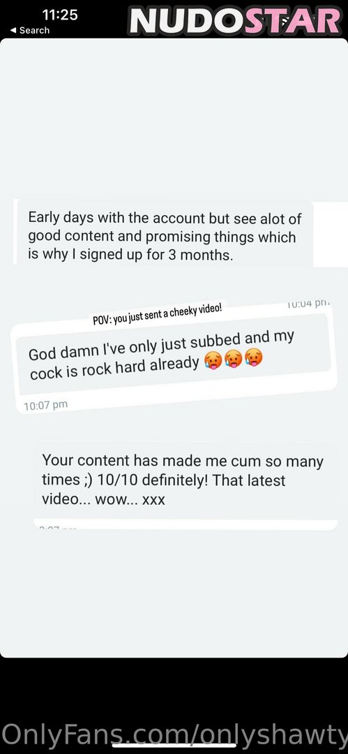The image size is (348, 754).
Task: Open the OnlyFans.com/onlyshawty watermark link
Action: click(x=174, y=733)
